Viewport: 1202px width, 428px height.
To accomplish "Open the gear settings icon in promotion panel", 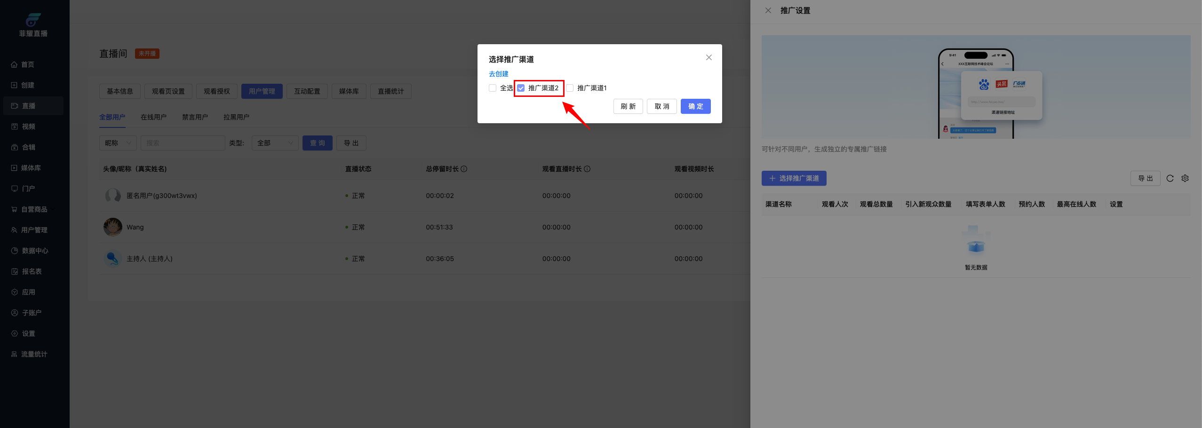I will point(1185,178).
